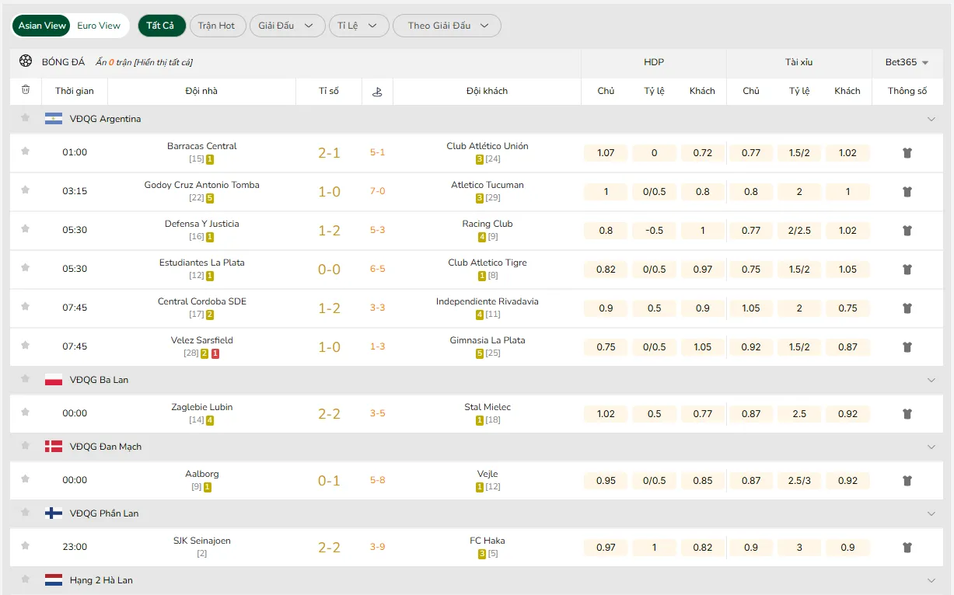The height and width of the screenshot is (595, 954).
Task: Favorite the Defensa Y Justicia match
Action: pos(25,229)
